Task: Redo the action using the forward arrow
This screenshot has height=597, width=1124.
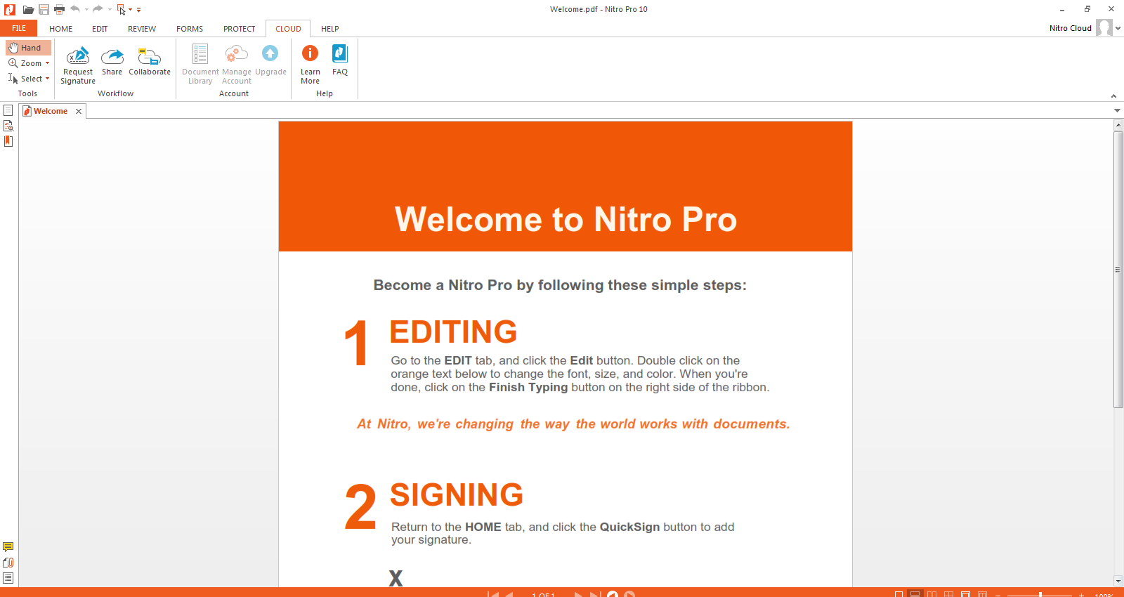Action: pyautogui.click(x=98, y=9)
